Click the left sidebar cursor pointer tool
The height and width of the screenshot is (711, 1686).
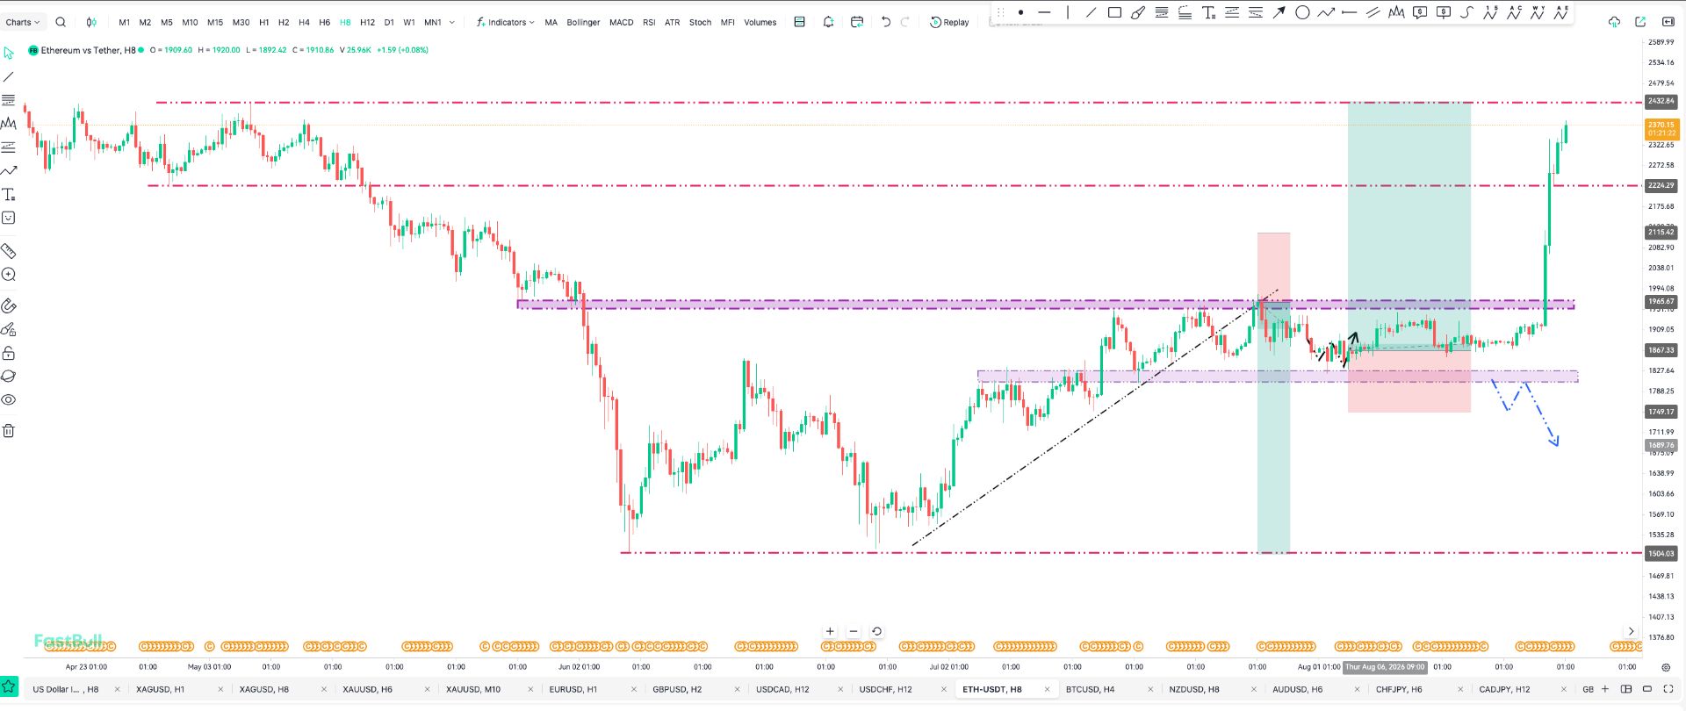(x=9, y=53)
